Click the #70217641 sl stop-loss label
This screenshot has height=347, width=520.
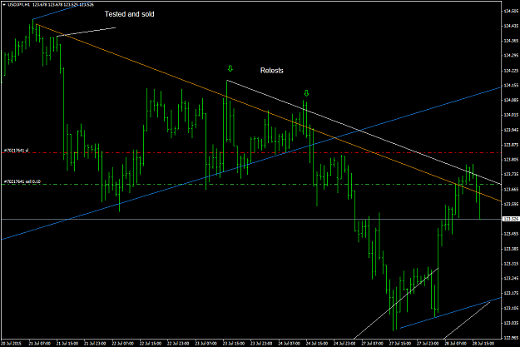[16, 151]
